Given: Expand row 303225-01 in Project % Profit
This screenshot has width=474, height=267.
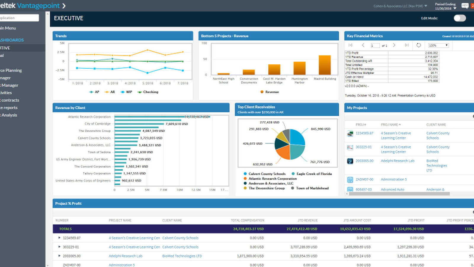Looking at the screenshot, I should (59, 247).
